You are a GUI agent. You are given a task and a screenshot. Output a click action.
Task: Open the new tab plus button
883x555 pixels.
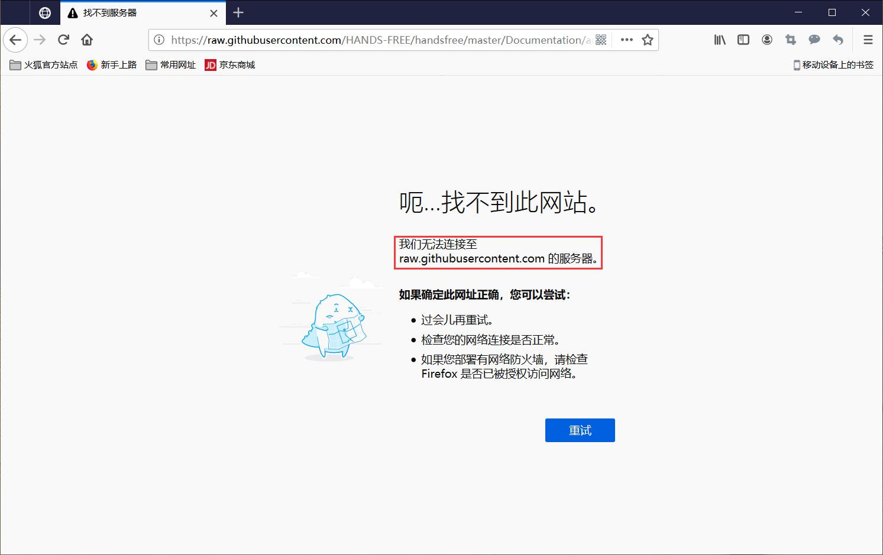click(x=238, y=12)
